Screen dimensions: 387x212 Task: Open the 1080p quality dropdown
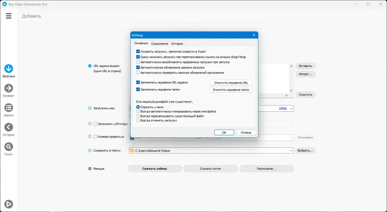tap(292, 109)
